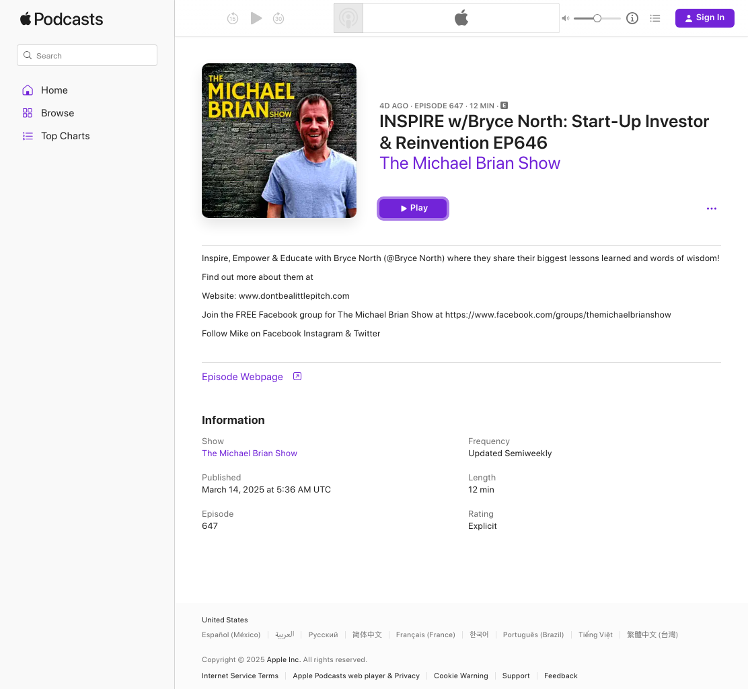
Task: Click the episode title heading text
Action: tap(544, 132)
